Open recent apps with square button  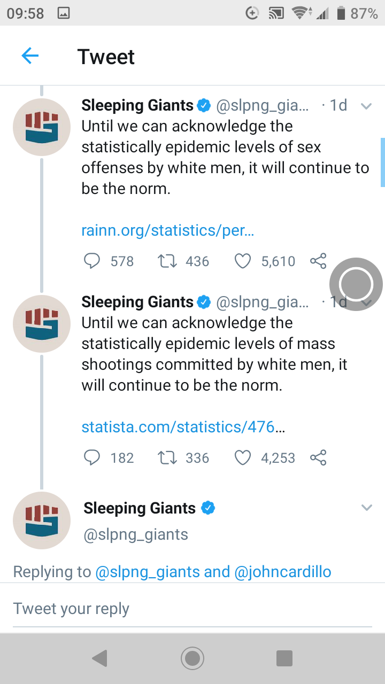(284, 658)
